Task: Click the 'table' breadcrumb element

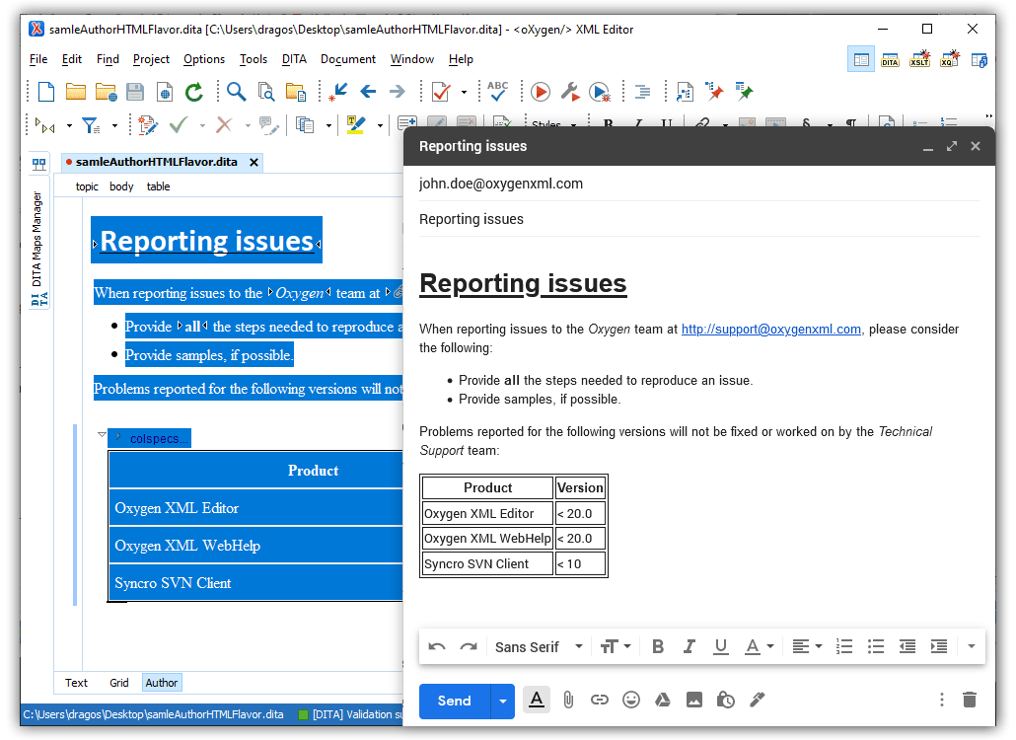Action: [158, 186]
